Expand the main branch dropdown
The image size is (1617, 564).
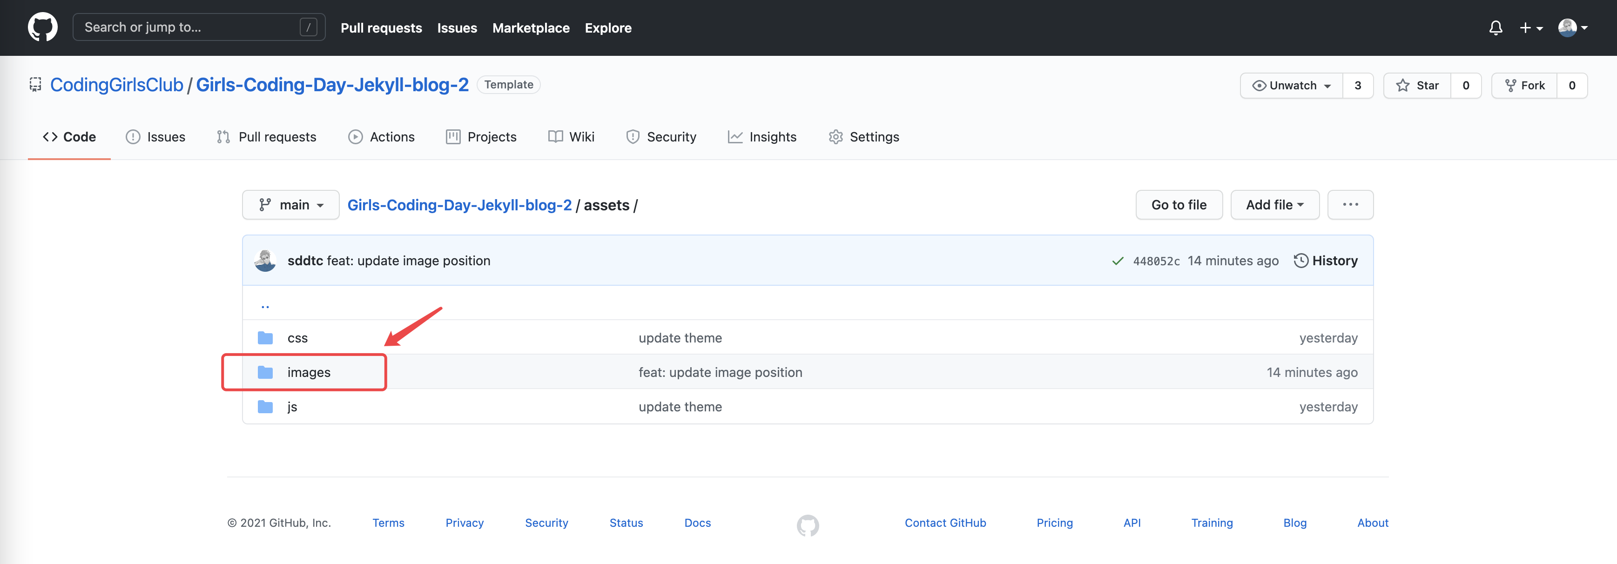pos(290,205)
